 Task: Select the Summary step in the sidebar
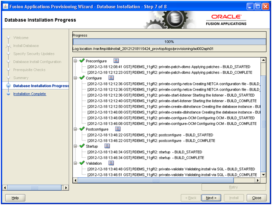21,78
